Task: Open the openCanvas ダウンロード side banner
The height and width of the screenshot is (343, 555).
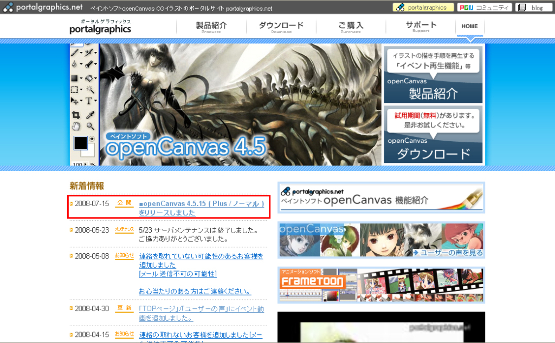Action: [x=433, y=135]
